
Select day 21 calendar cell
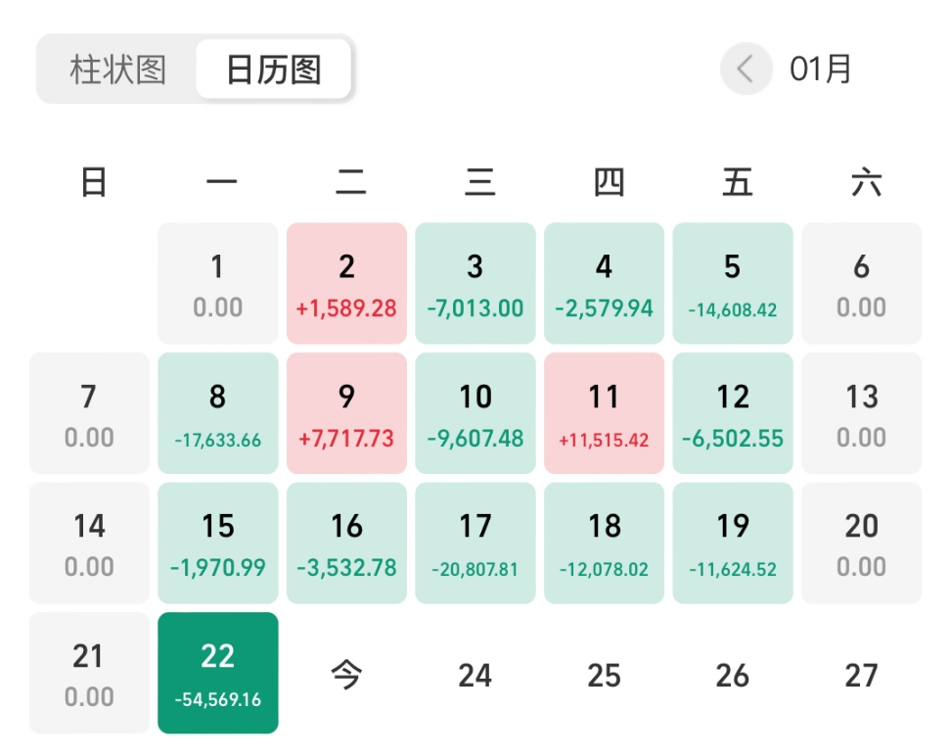(89, 673)
